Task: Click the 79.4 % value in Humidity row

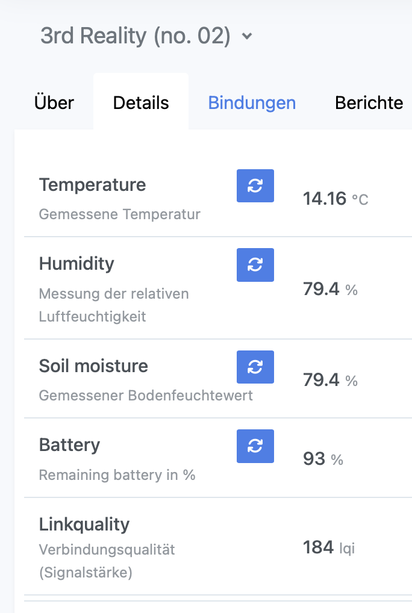Action: [x=330, y=290]
